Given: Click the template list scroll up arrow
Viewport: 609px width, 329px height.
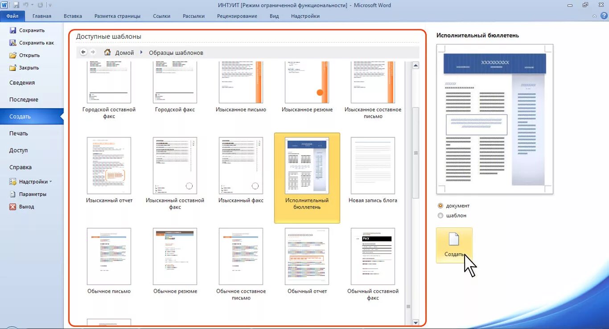Looking at the screenshot, I should 416,66.
